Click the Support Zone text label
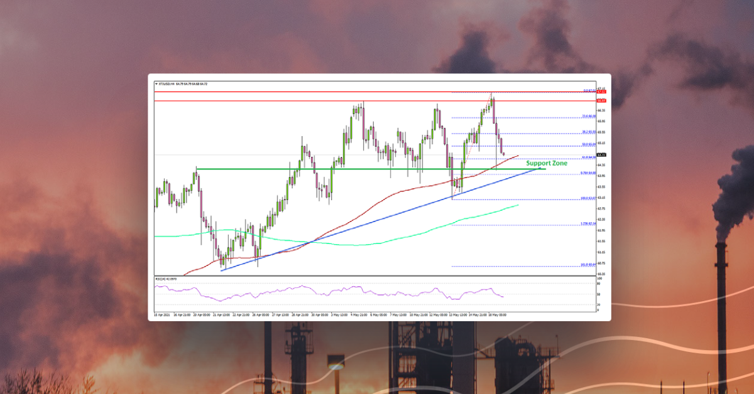This screenshot has height=394, width=754. coord(545,162)
